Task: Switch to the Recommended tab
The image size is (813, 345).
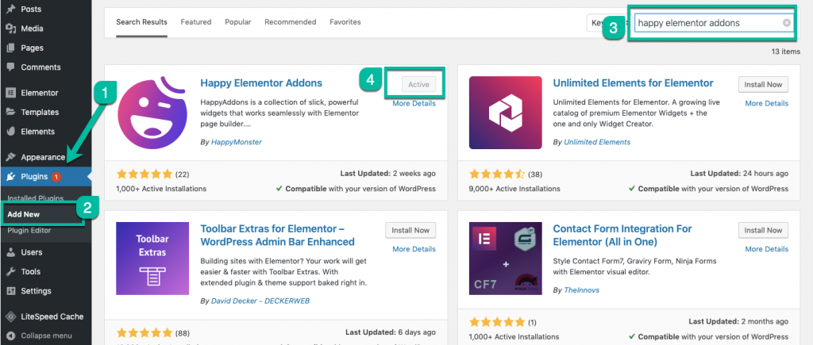Action: [x=291, y=22]
